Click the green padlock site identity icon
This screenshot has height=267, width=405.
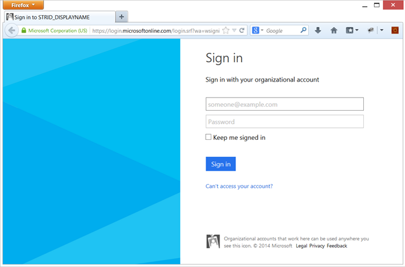(x=24, y=30)
